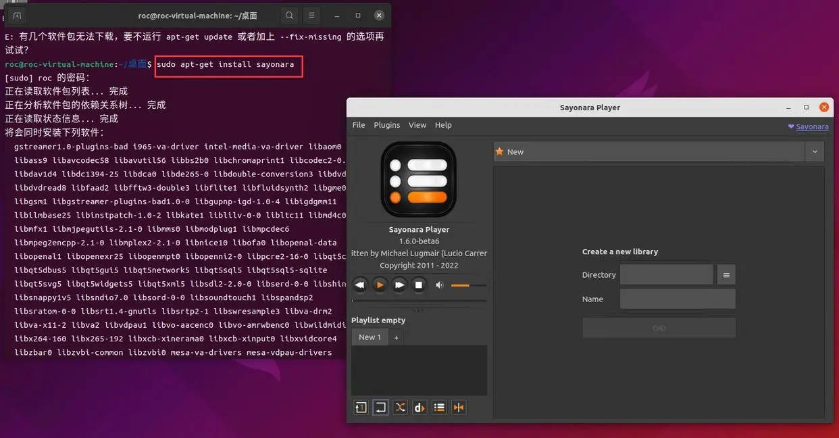
Task: Mute audio using the speaker icon
Action: [x=440, y=285]
